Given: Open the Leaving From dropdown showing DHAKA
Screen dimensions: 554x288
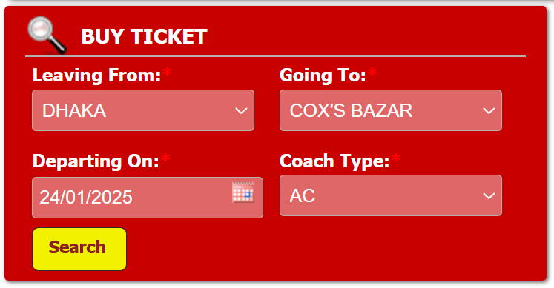Looking at the screenshot, I should pyautogui.click(x=143, y=110).
